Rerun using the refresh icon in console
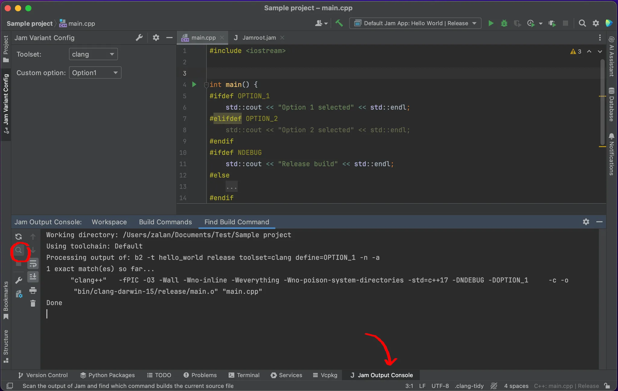This screenshot has width=618, height=391. 18,237
